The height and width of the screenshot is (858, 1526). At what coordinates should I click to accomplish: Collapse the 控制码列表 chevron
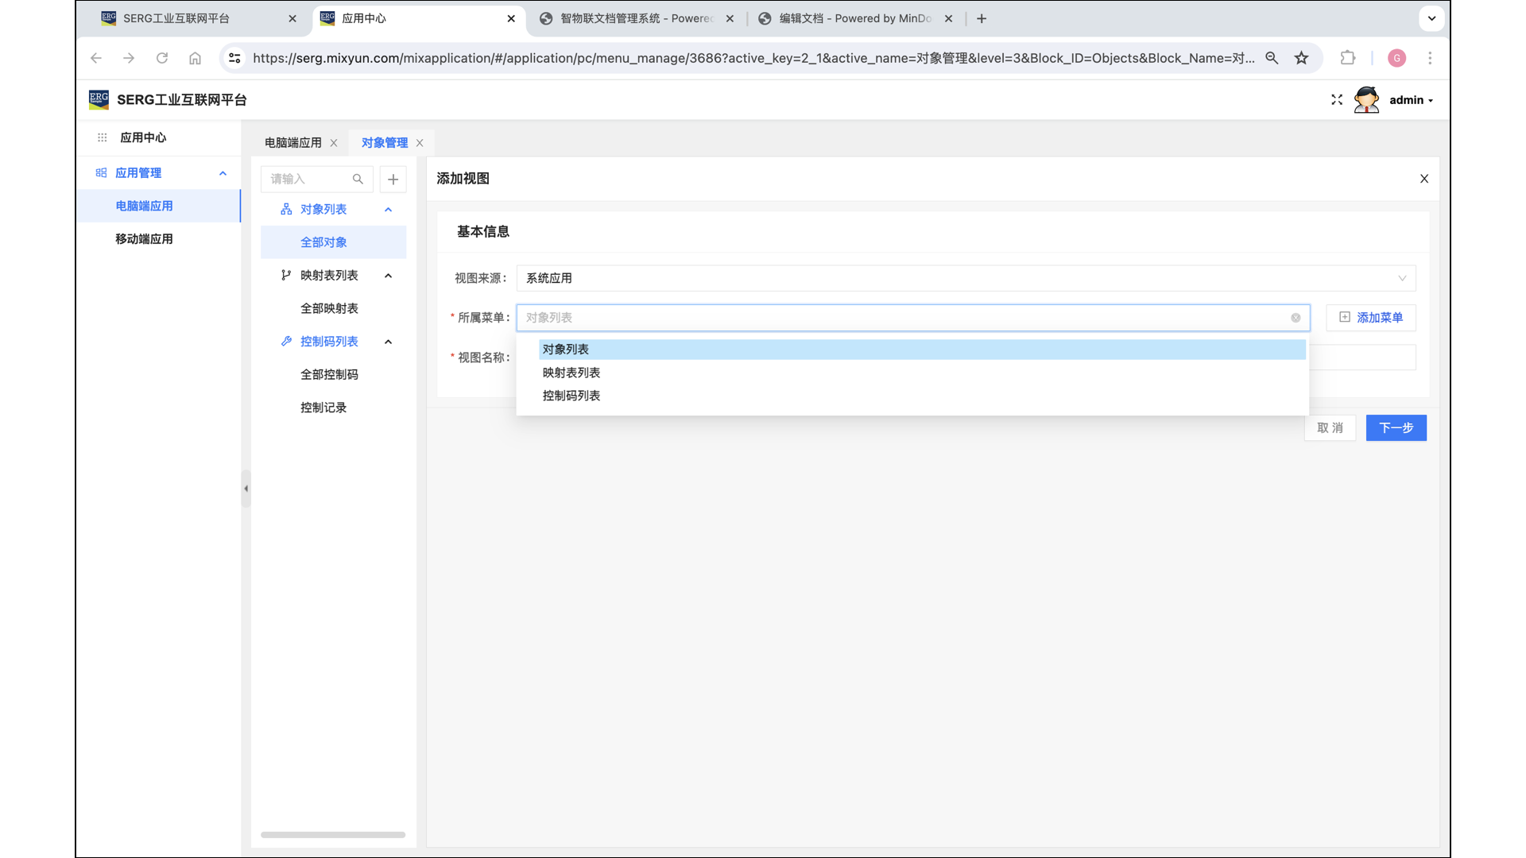click(x=388, y=342)
